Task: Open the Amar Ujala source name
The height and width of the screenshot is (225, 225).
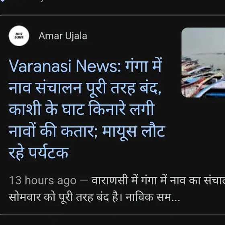Action: [63, 36]
